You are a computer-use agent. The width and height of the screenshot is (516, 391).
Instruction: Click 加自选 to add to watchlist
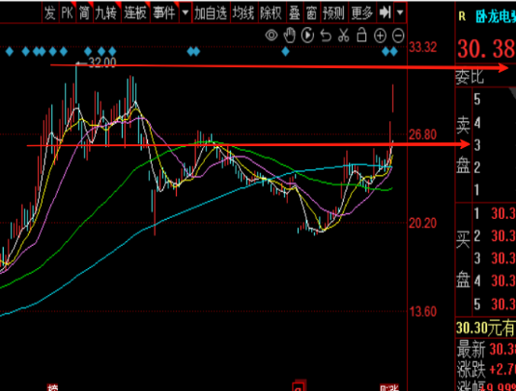(x=210, y=13)
